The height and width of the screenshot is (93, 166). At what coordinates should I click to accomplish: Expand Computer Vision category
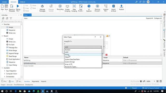click(x=5, y=74)
